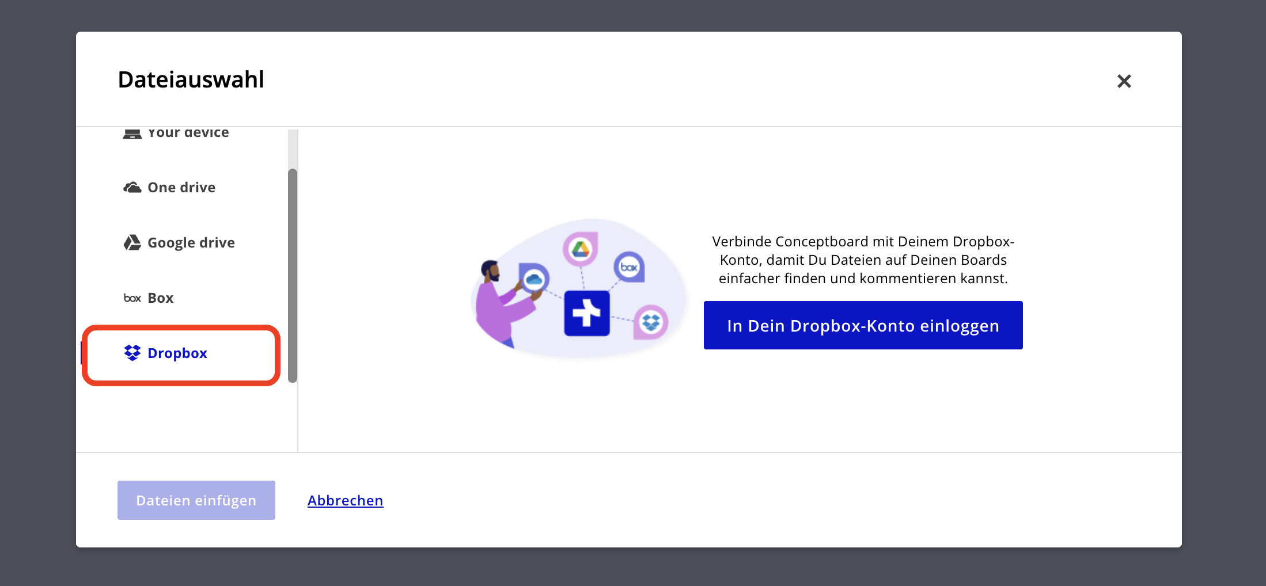The image size is (1266, 586).
Task: Click the Google Drive triangle icon in sidebar
Action: point(132,243)
